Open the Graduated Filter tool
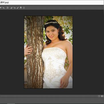 point(21,8)
